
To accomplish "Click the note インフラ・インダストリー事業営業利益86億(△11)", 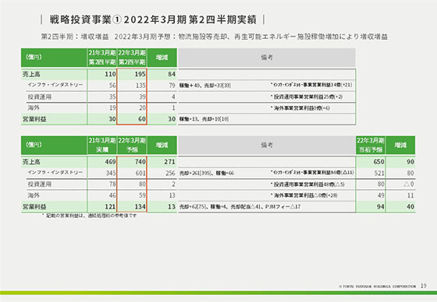I will click(x=312, y=173).
